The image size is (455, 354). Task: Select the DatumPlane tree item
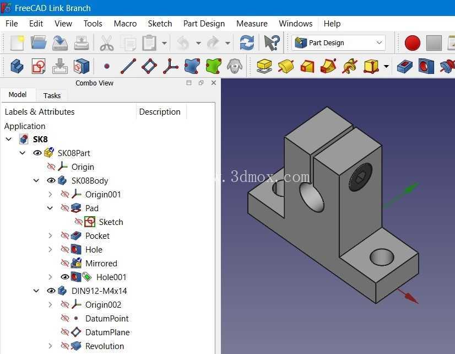click(107, 332)
